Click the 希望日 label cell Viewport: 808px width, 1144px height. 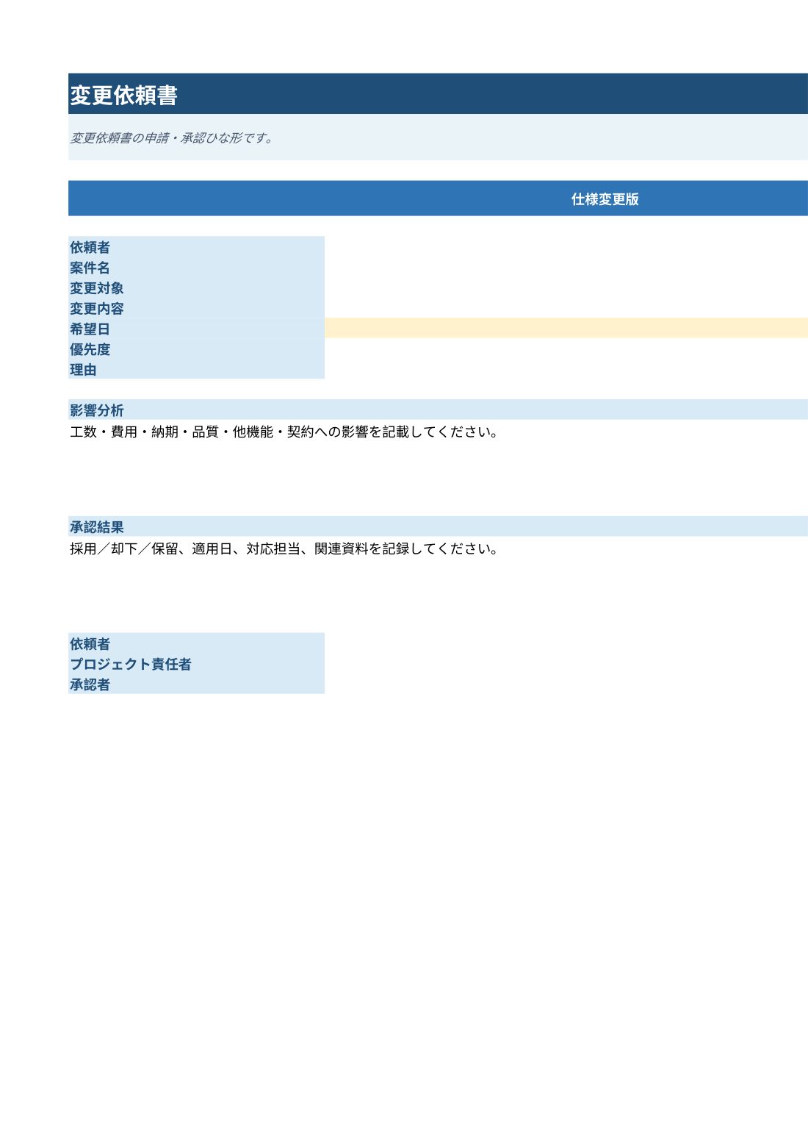click(196, 329)
